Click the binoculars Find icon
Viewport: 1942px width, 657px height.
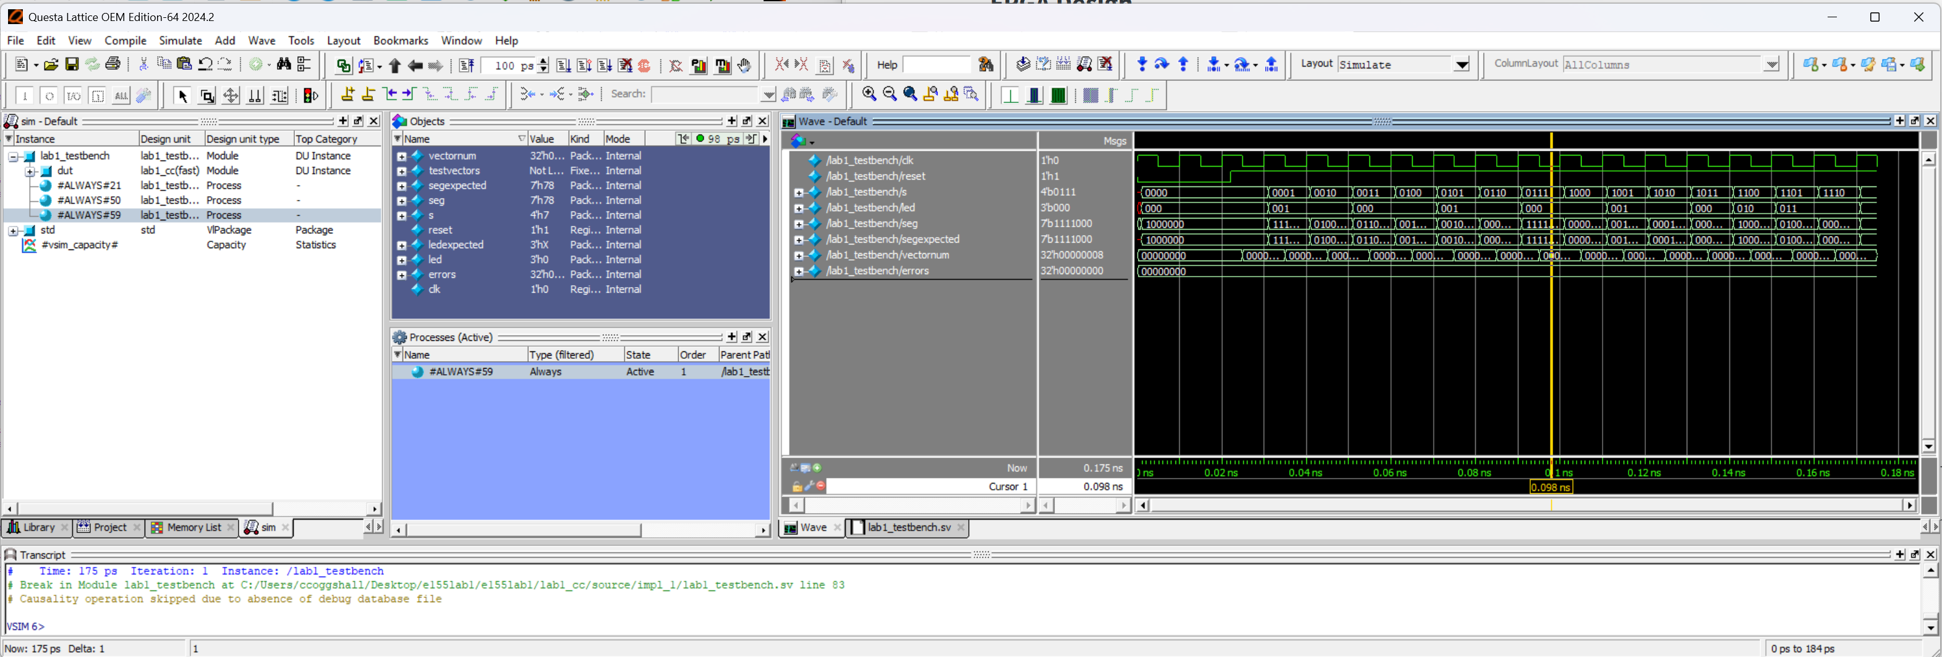[283, 65]
